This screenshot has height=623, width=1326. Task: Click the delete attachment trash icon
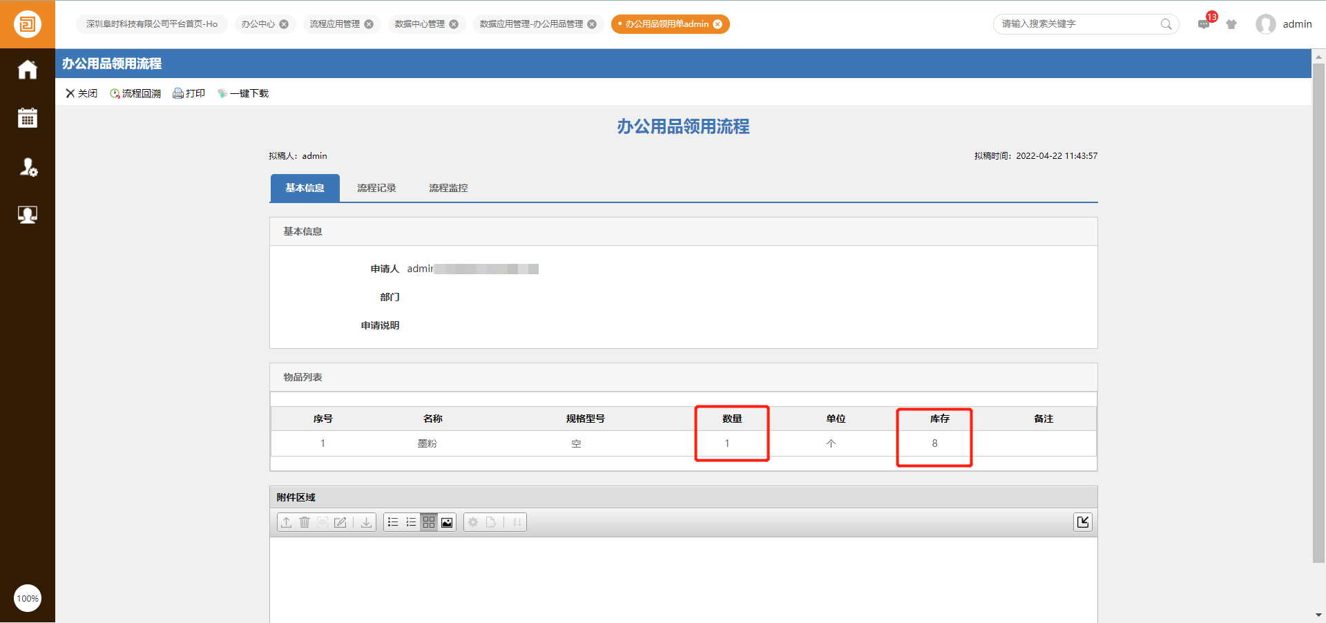click(305, 522)
